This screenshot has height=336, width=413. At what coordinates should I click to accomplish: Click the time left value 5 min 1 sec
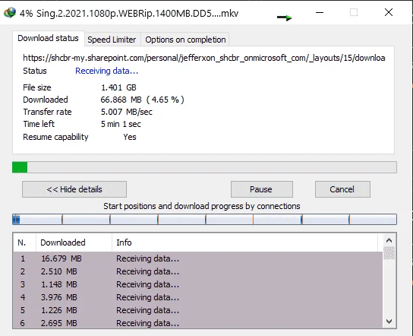pos(121,124)
